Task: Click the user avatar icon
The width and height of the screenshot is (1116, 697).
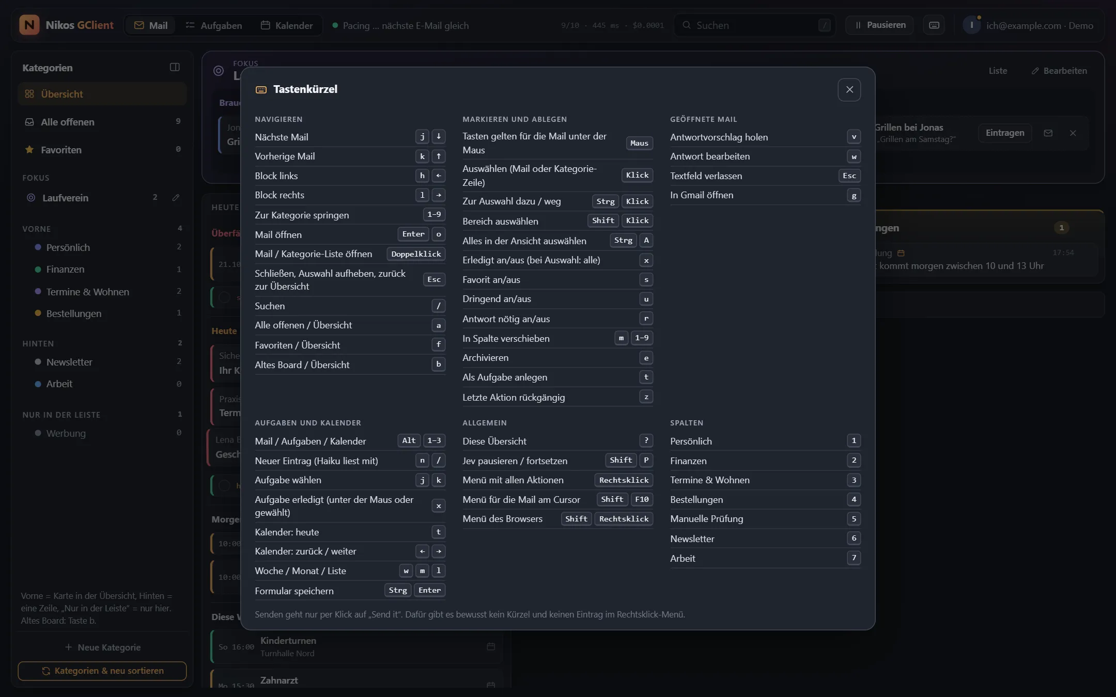Action: click(x=971, y=25)
